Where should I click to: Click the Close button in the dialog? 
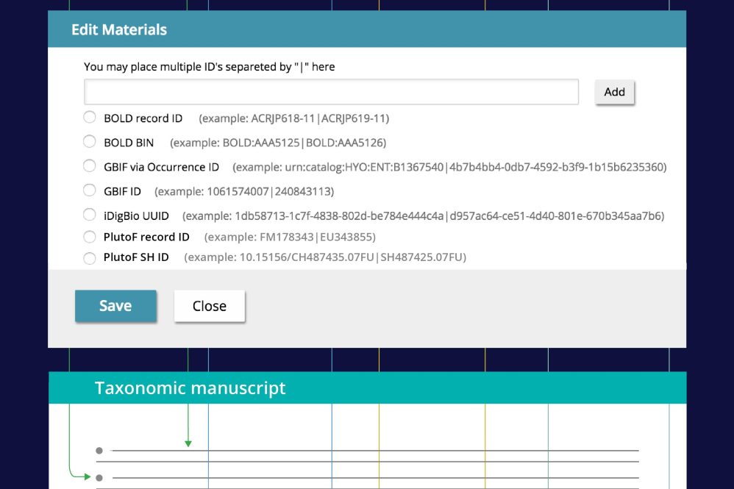pos(210,306)
